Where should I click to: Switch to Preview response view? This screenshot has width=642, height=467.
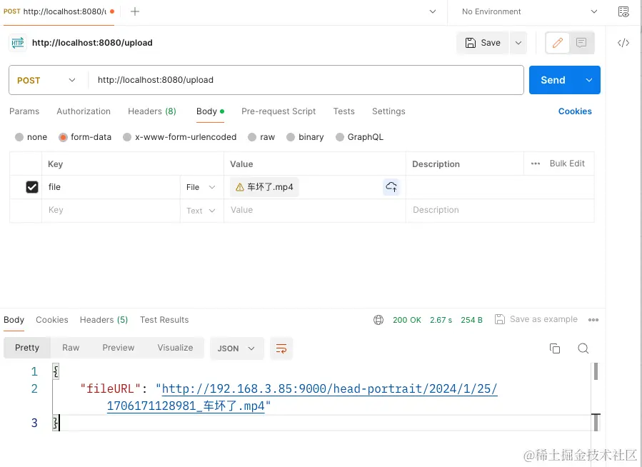point(119,348)
